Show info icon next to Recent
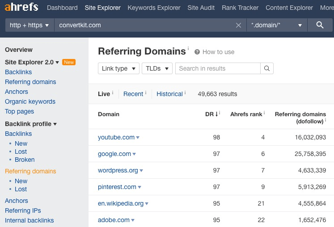The height and width of the screenshot is (227, 334). [x=146, y=92]
